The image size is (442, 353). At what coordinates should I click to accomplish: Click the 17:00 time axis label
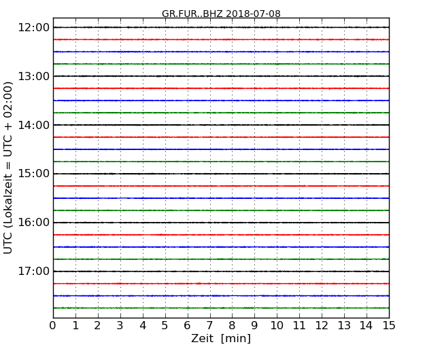point(34,272)
